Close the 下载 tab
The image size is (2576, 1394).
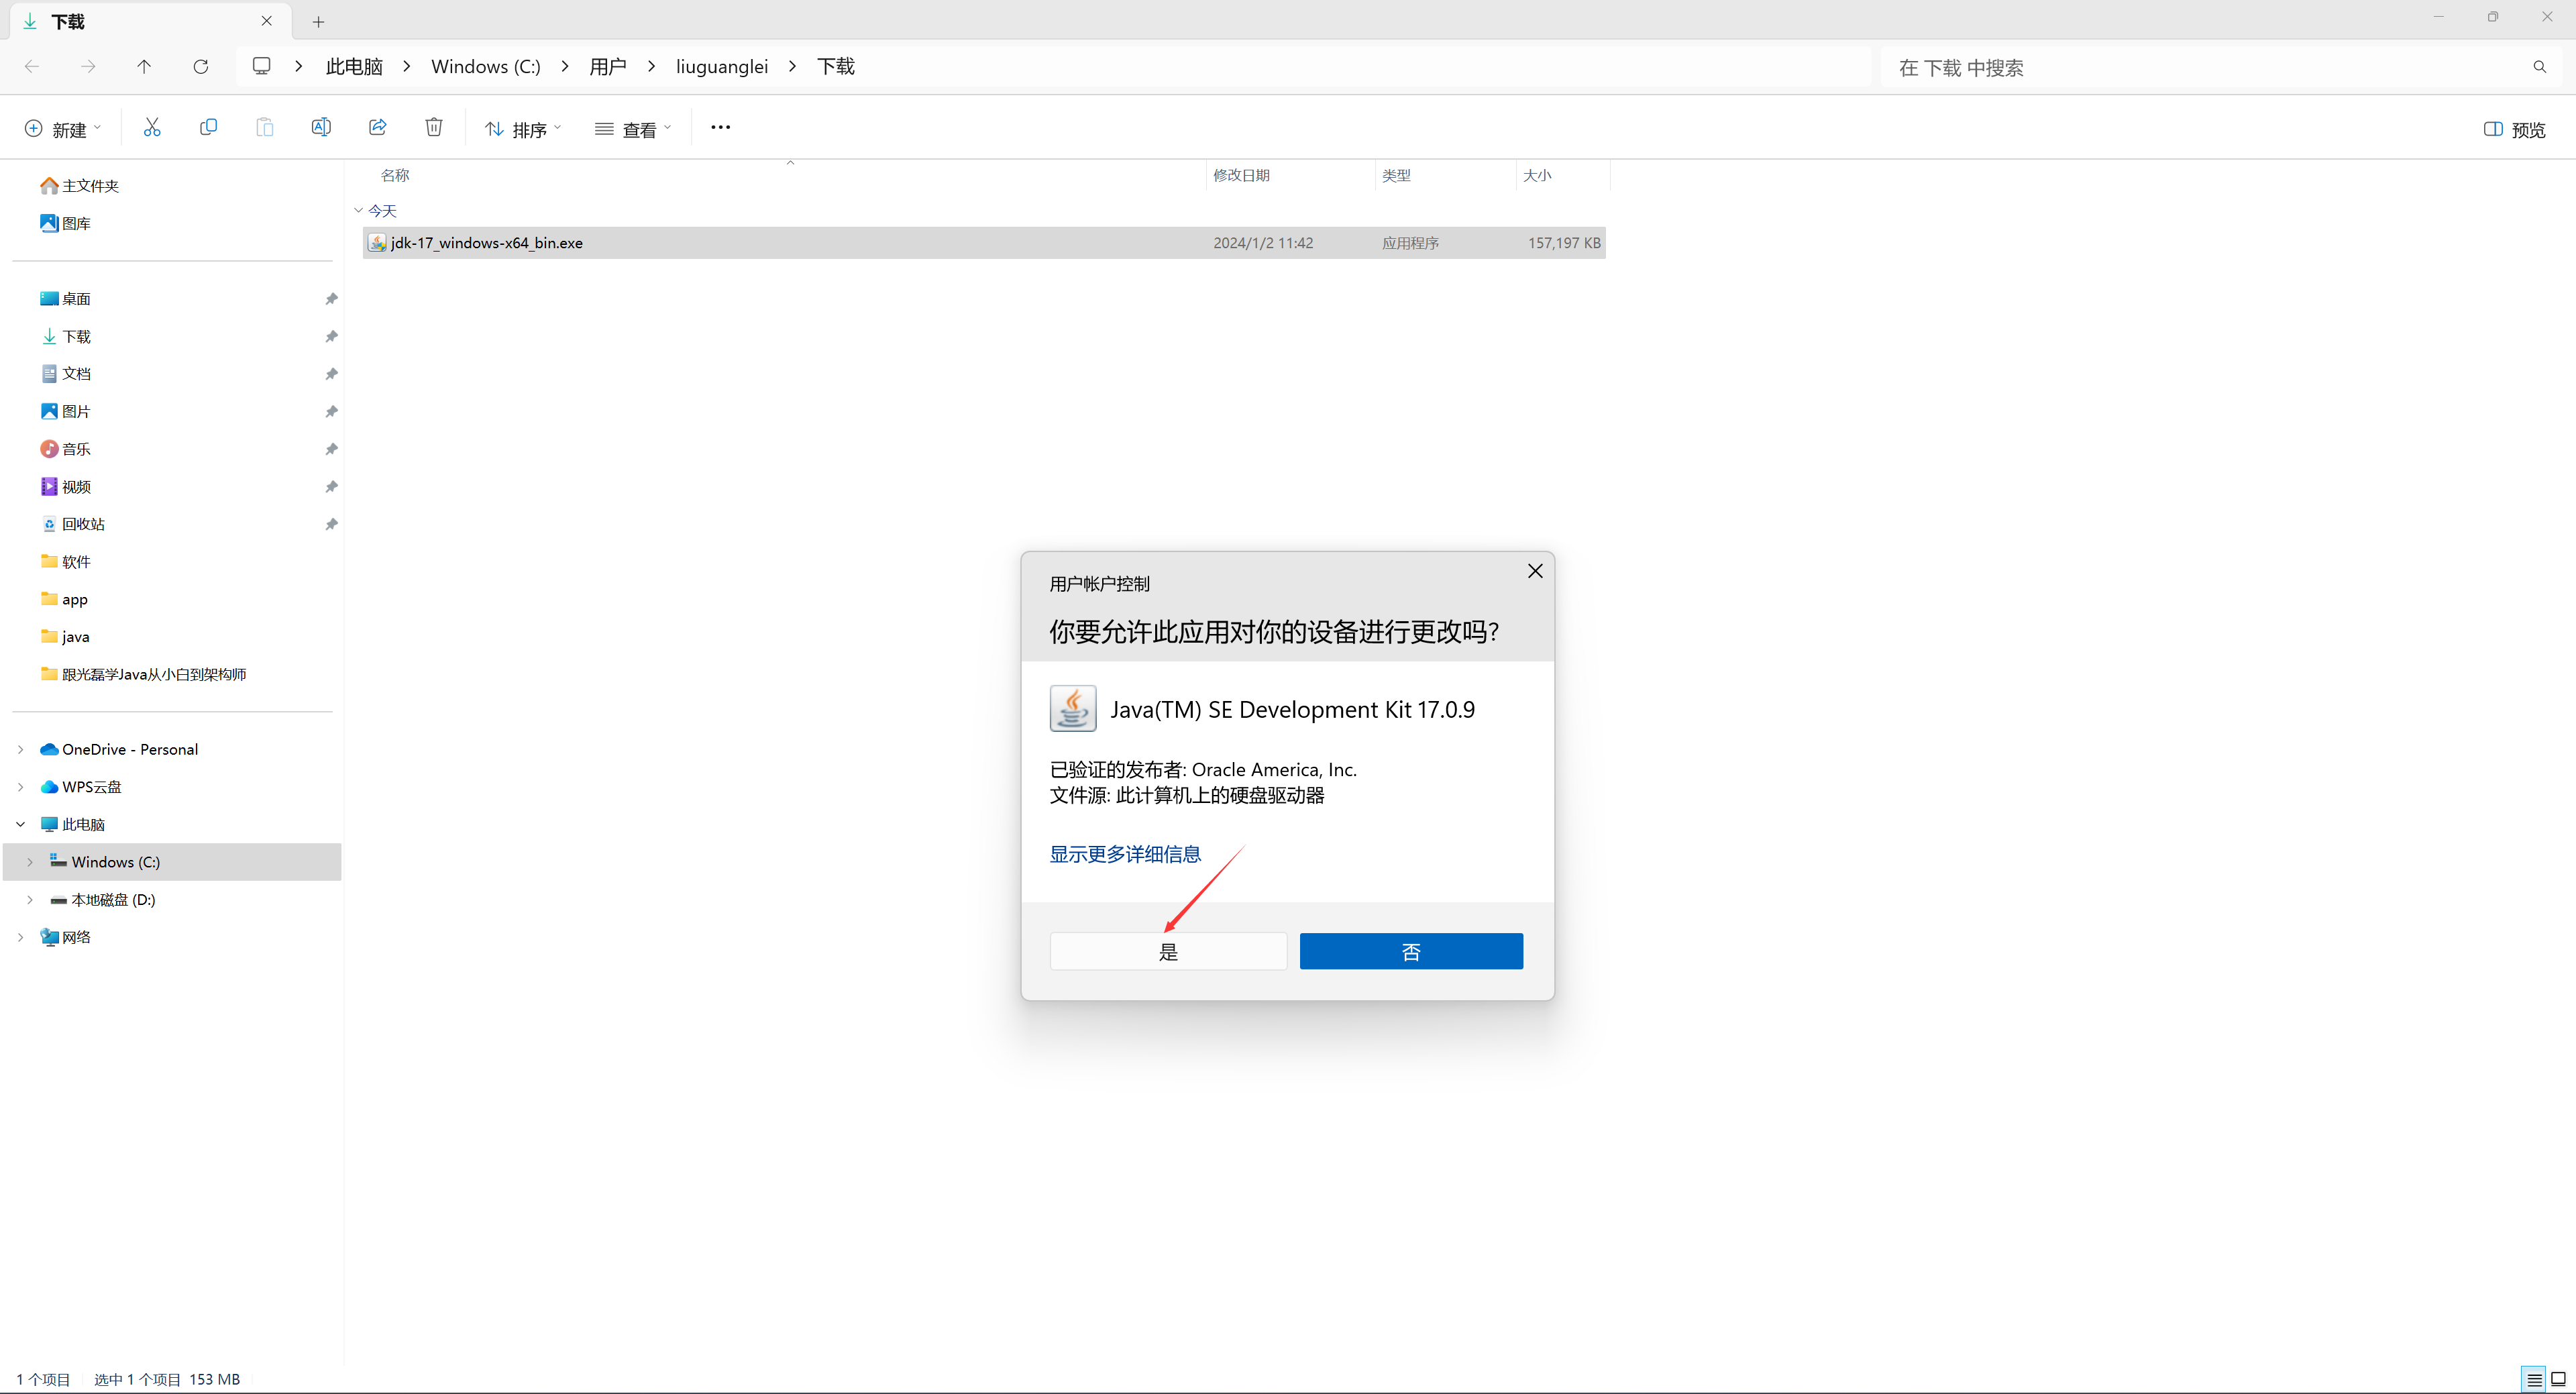coord(267,21)
